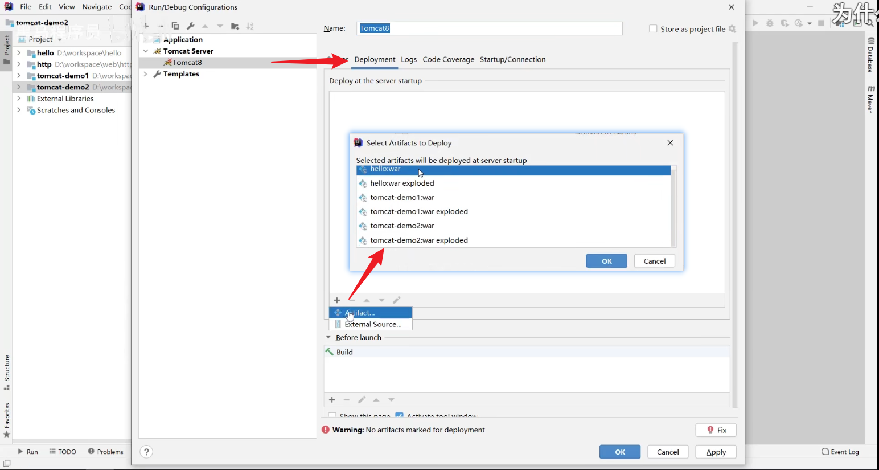Move Before launch task up

pos(376,400)
